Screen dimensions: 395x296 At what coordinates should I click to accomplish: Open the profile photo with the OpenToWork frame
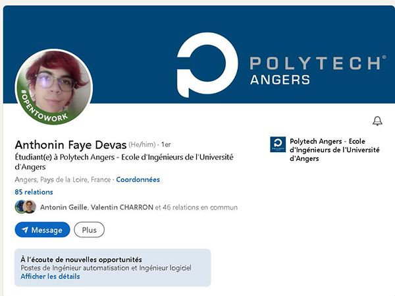[x=54, y=87]
